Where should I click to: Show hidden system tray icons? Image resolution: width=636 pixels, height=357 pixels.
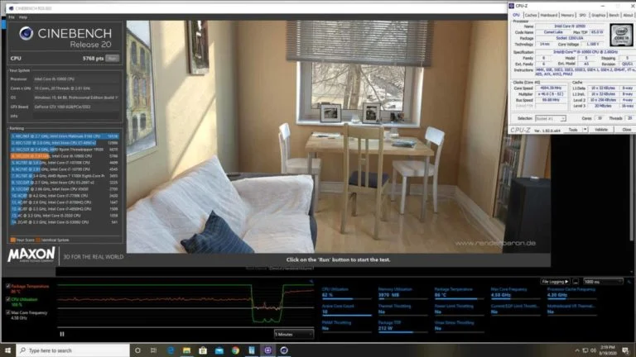click(x=577, y=350)
